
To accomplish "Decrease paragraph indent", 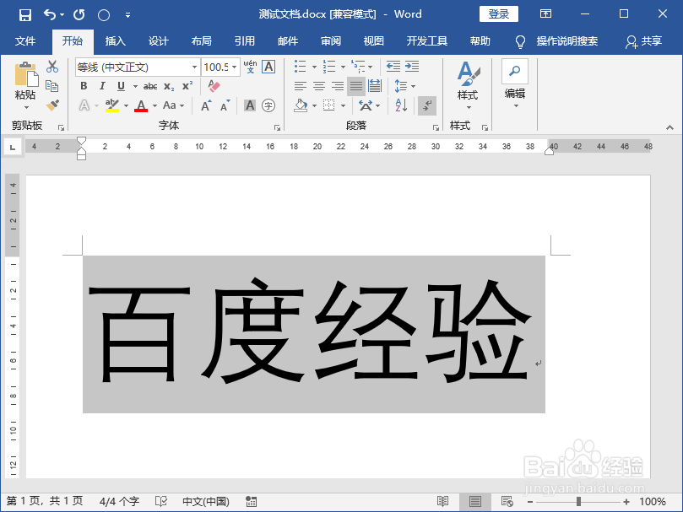I will click(x=393, y=66).
